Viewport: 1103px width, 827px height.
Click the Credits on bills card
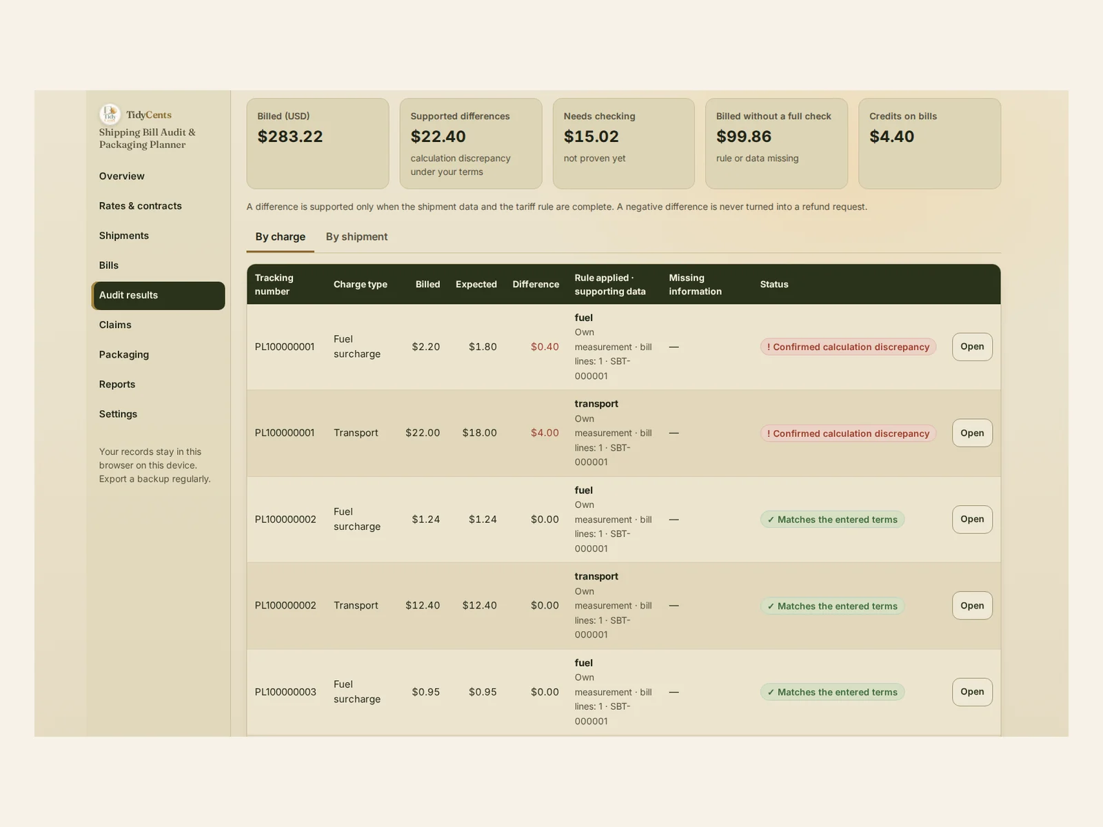tap(929, 143)
